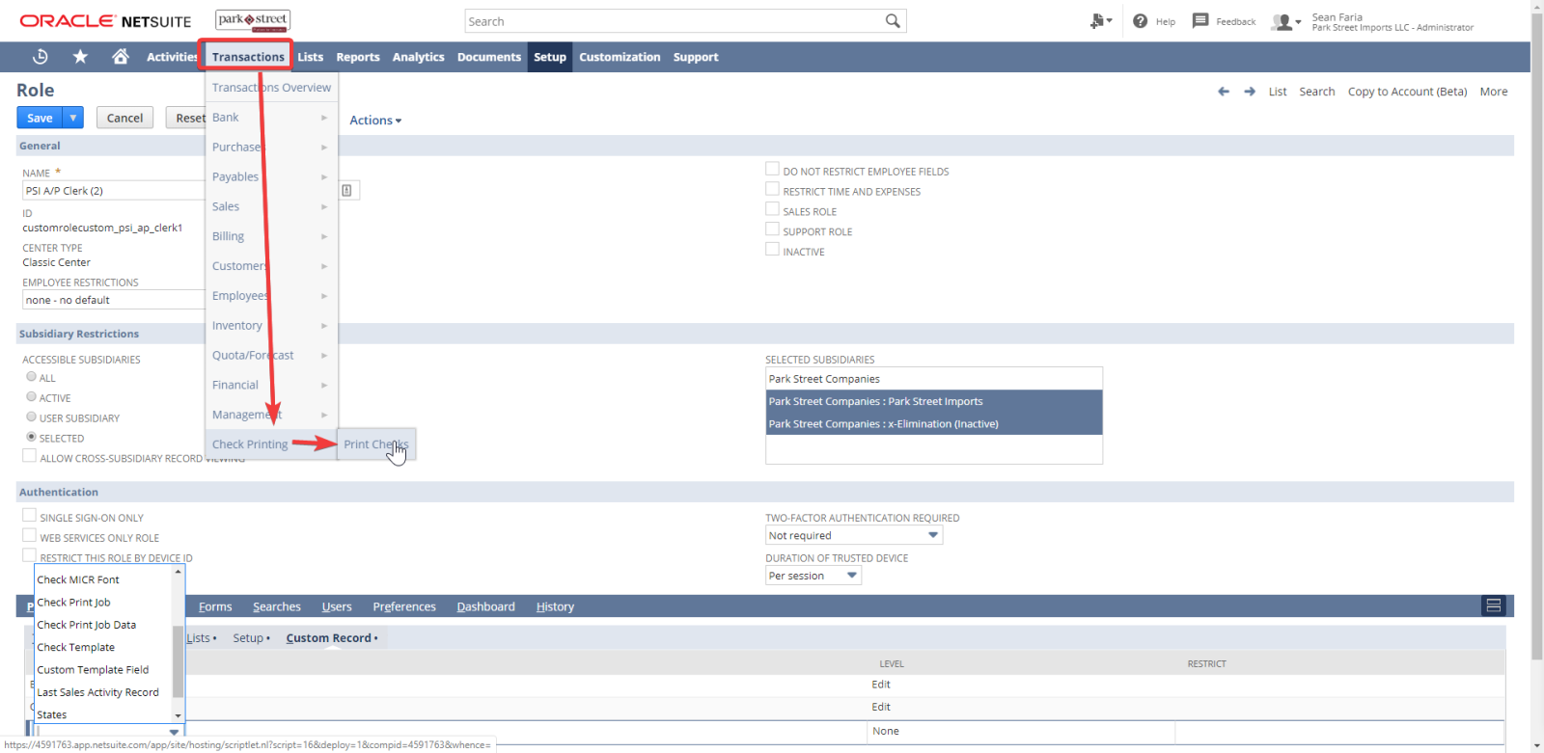Go to next record arrow
The image size is (1544, 753).
(x=1250, y=92)
